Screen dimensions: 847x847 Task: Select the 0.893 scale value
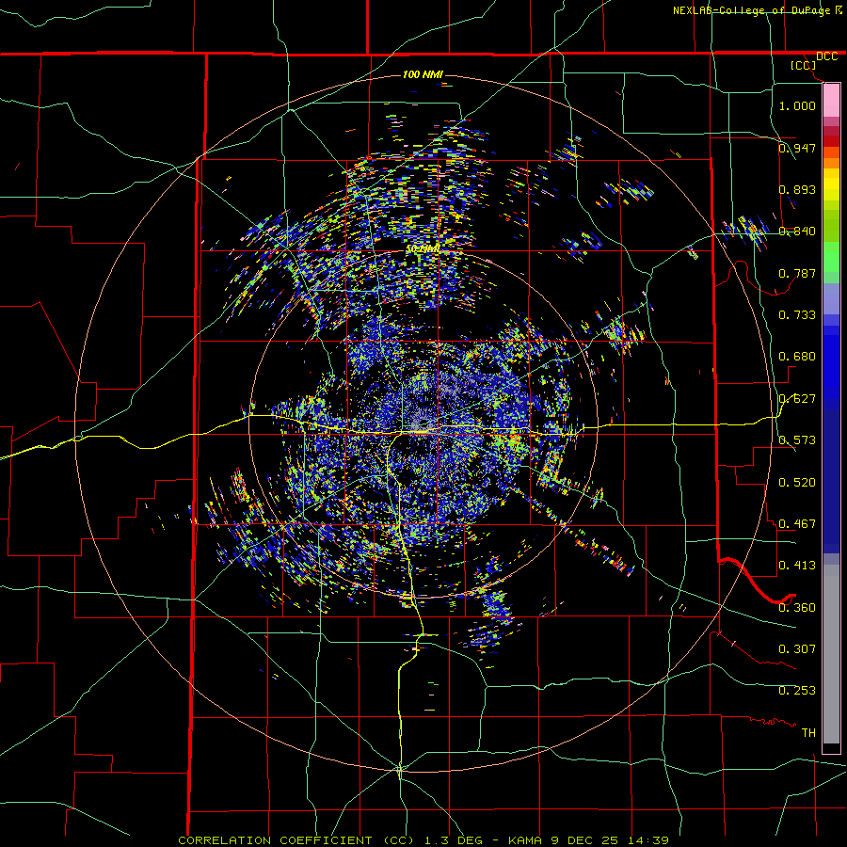[797, 189]
